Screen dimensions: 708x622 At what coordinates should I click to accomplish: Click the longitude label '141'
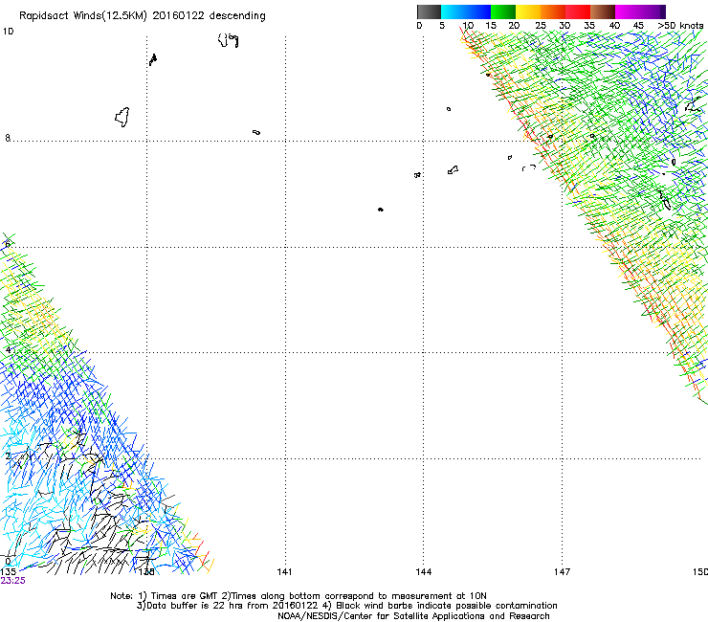point(284,572)
